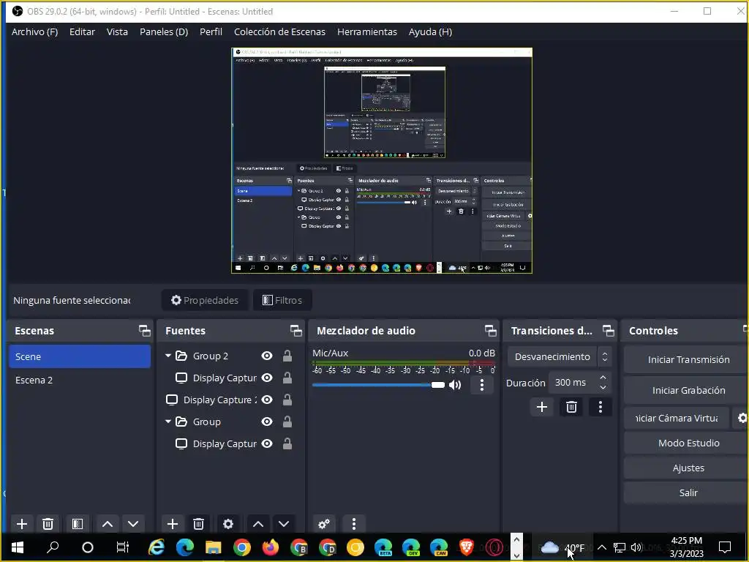749x562 pixels.
Task: Hide Display Capture inside Group 2
Action: 267,378
